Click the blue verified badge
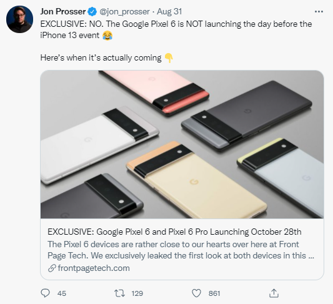This screenshot has width=333, height=304. coord(92,12)
